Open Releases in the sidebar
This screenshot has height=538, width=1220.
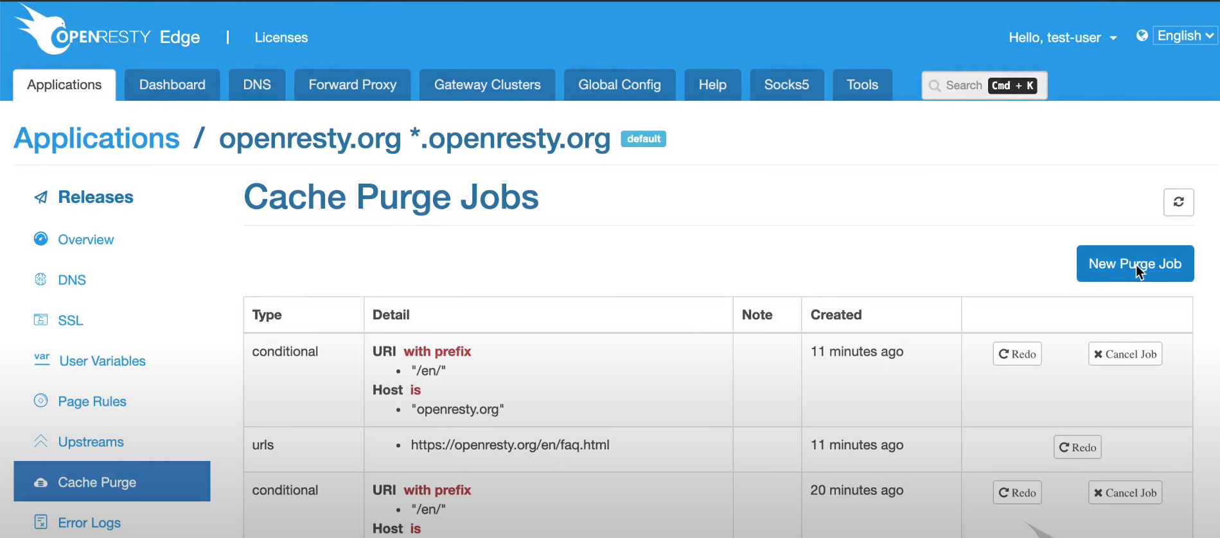pos(96,197)
